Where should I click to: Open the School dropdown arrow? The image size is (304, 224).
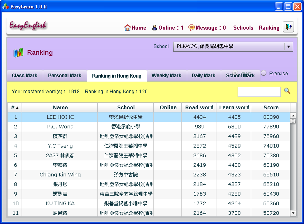(x=288, y=46)
